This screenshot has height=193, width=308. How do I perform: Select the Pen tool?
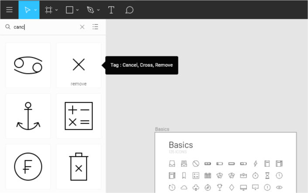(90, 10)
